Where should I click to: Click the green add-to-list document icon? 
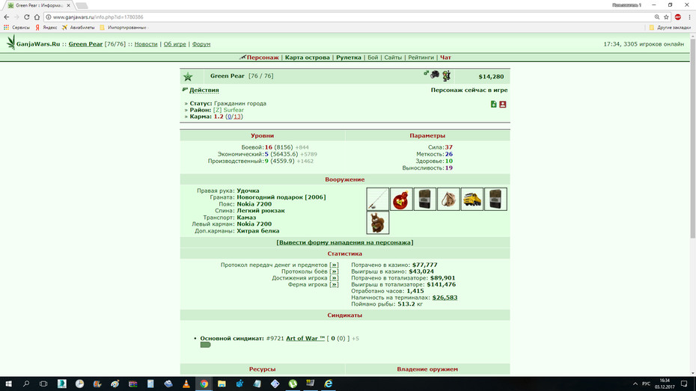tap(494, 104)
